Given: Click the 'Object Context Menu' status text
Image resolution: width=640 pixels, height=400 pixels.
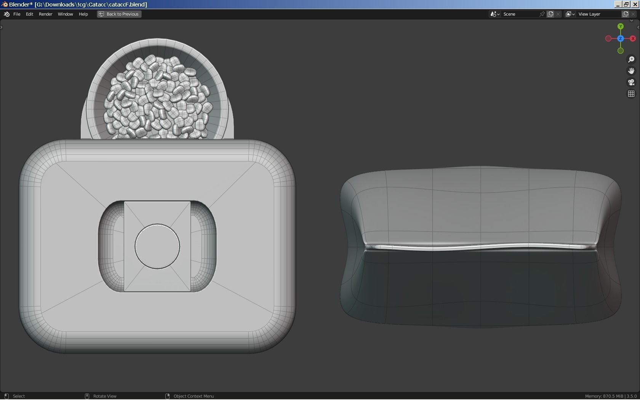Looking at the screenshot, I should [194, 396].
